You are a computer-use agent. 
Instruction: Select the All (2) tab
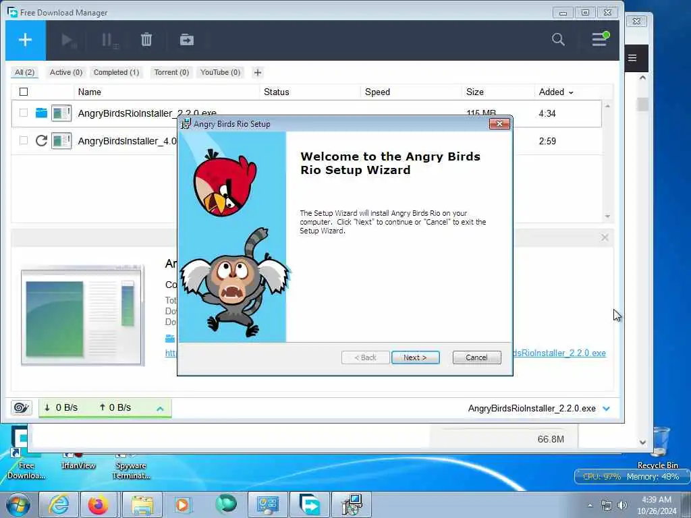tap(24, 72)
